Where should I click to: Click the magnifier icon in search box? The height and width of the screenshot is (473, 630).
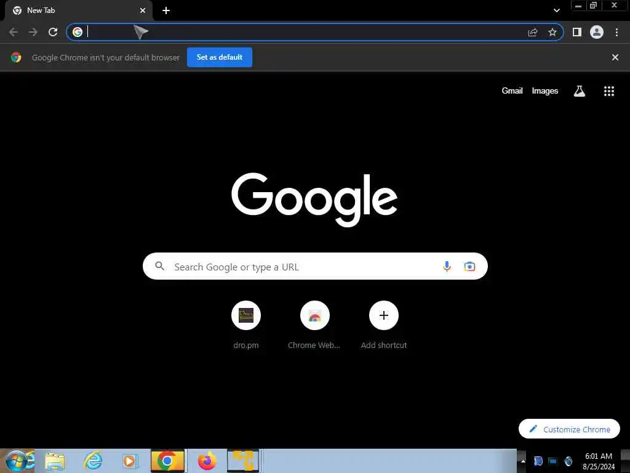pyautogui.click(x=160, y=266)
